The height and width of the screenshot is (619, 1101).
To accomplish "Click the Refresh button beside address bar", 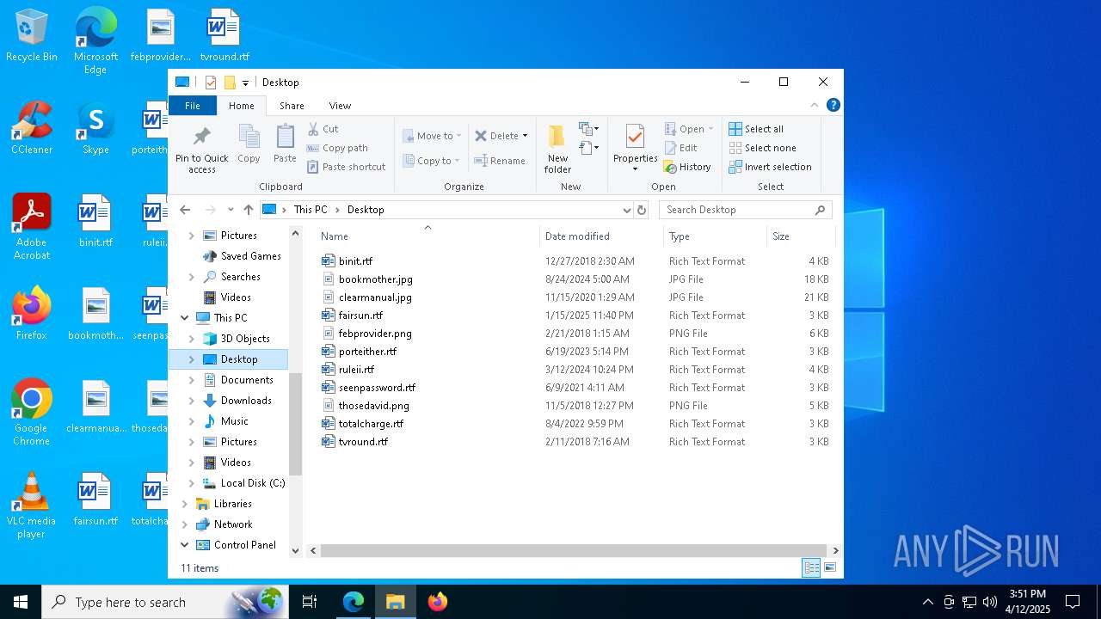I will click(641, 210).
